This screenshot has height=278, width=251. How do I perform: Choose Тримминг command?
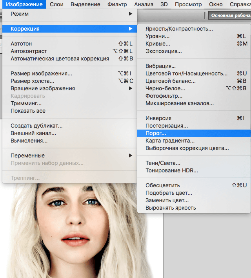tap(70, 103)
